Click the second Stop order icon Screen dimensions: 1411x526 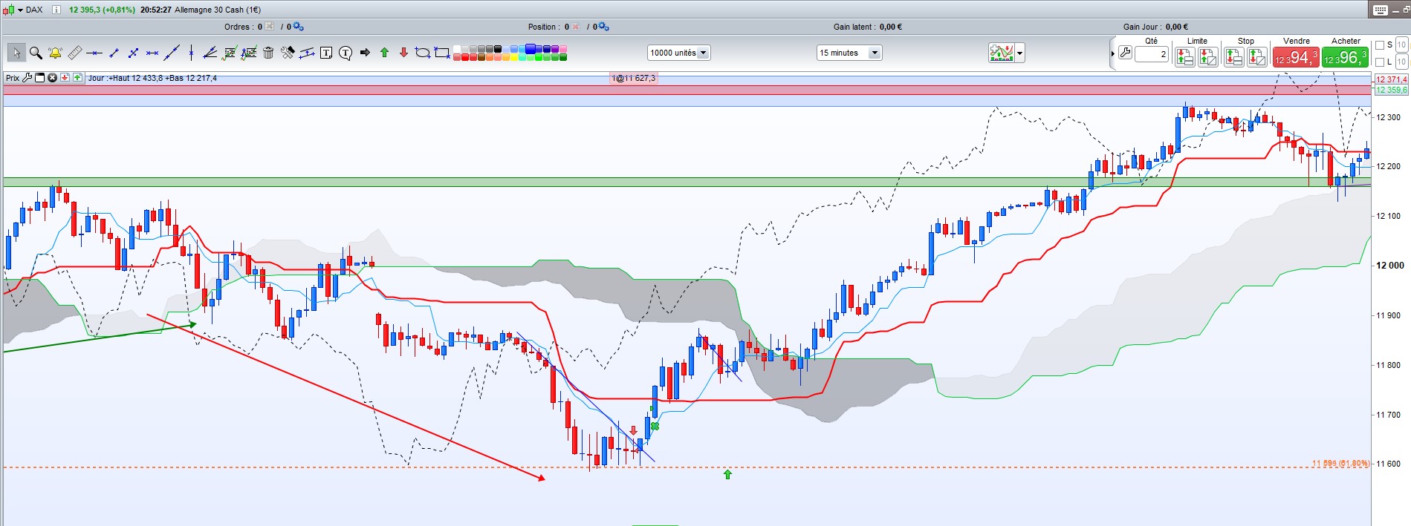(x=1257, y=57)
